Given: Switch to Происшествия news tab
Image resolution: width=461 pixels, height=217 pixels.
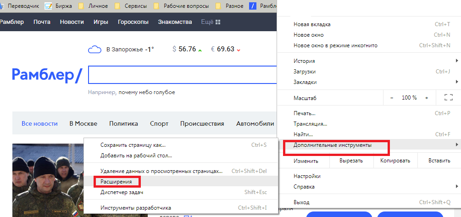Looking at the screenshot, I should [x=202, y=123].
